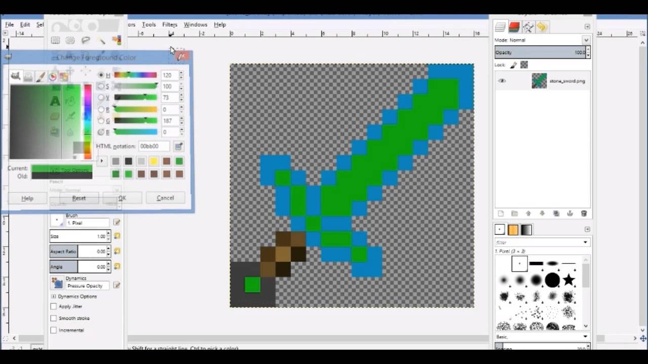Click the H value field showing 120
648x364 pixels.
(x=169, y=75)
